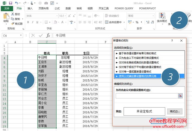
Task: Toggle Bold formatting
Action: click(x=28, y=22)
